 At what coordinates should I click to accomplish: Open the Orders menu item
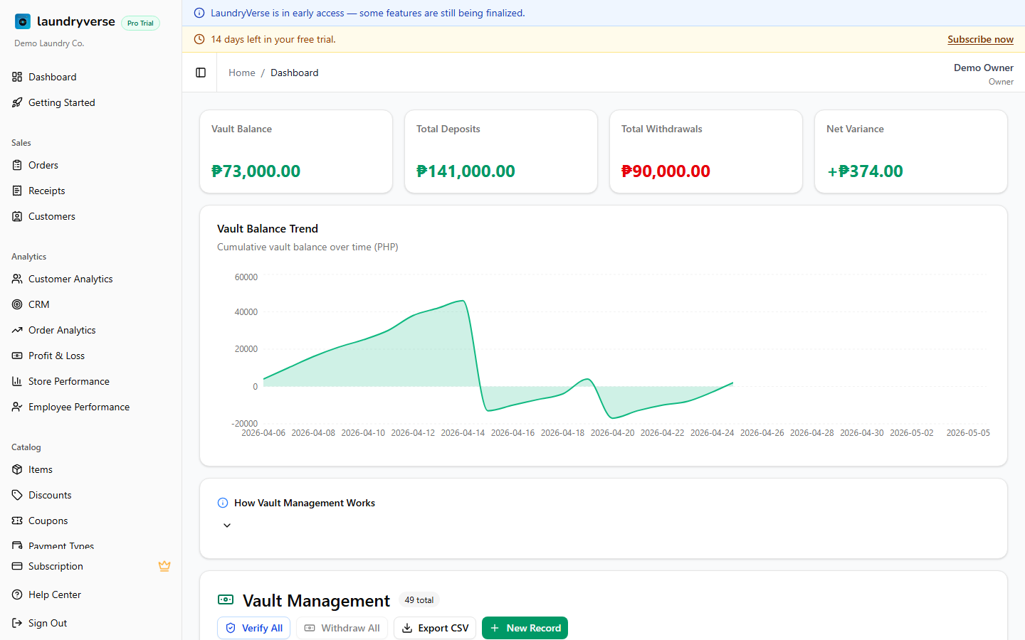91,165
